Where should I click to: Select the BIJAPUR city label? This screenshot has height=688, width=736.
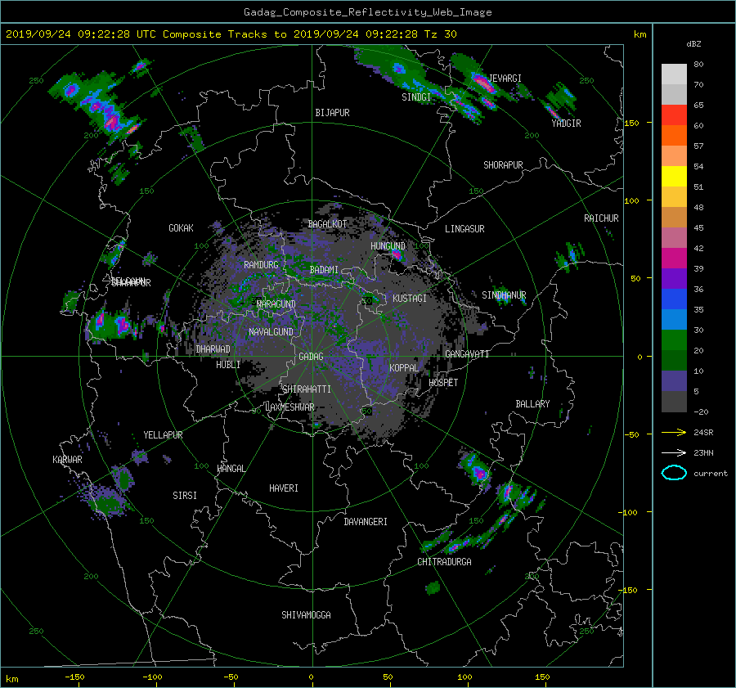tap(332, 113)
